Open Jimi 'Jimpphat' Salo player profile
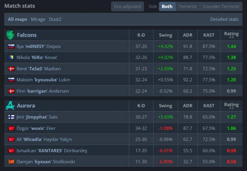Screen dimensions: 247x171 point(37,117)
